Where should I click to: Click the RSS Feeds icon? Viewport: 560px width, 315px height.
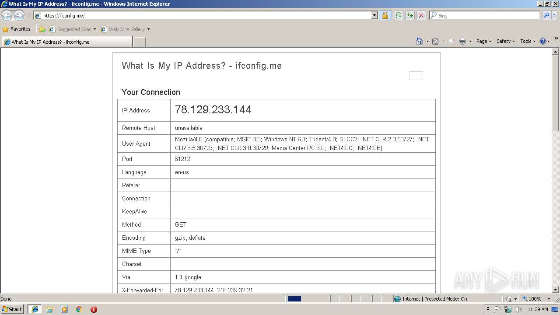435,41
